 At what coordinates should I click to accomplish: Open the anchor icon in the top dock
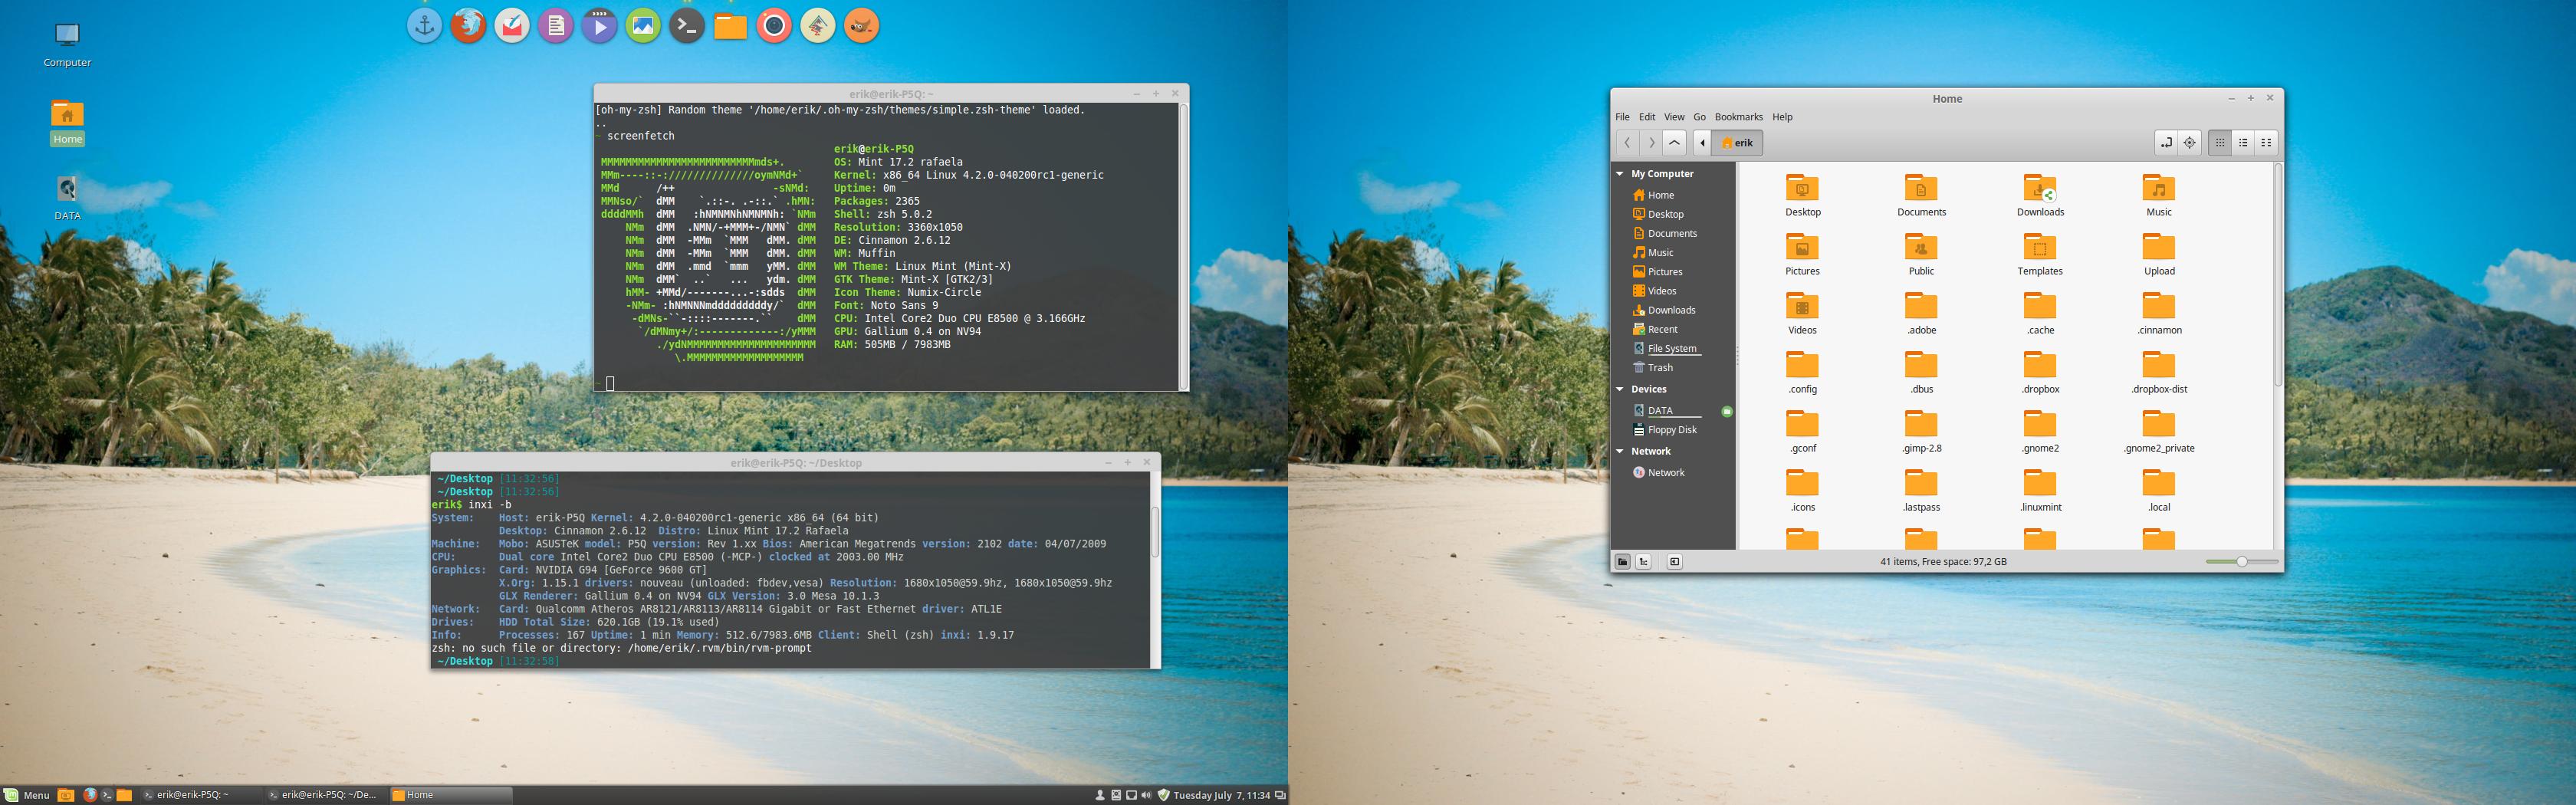[425, 26]
